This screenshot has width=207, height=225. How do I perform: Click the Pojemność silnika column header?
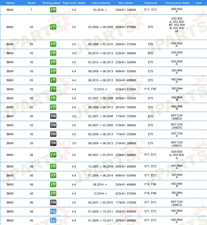coord(74,3)
